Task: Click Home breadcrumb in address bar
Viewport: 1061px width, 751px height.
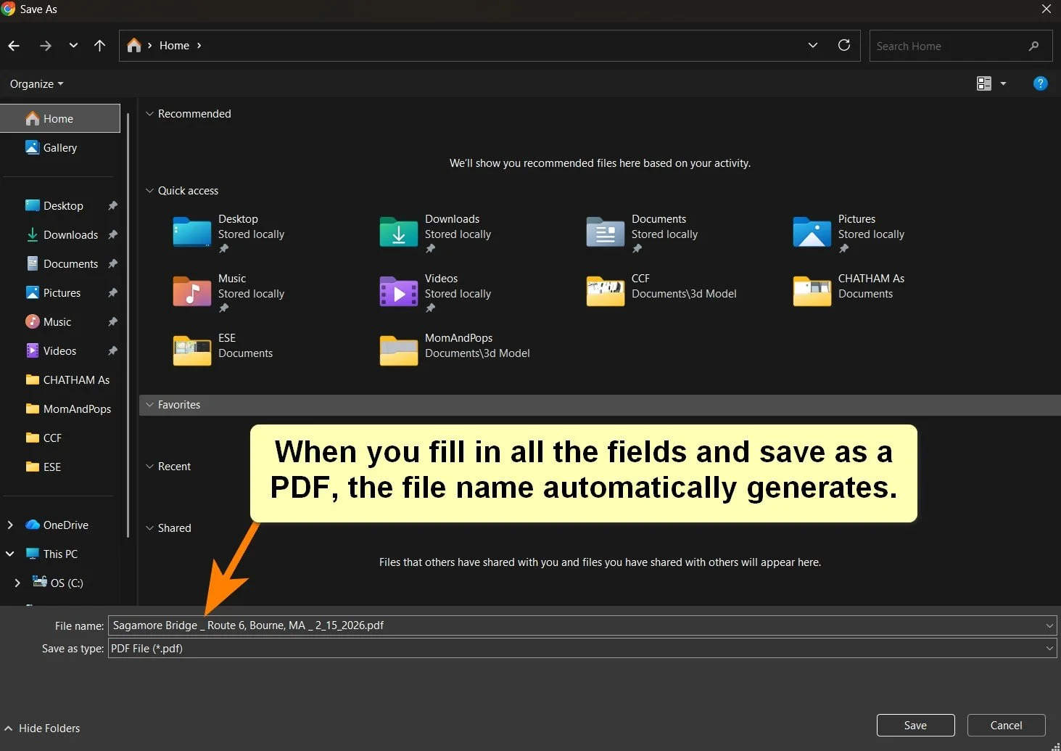Action: pos(174,45)
